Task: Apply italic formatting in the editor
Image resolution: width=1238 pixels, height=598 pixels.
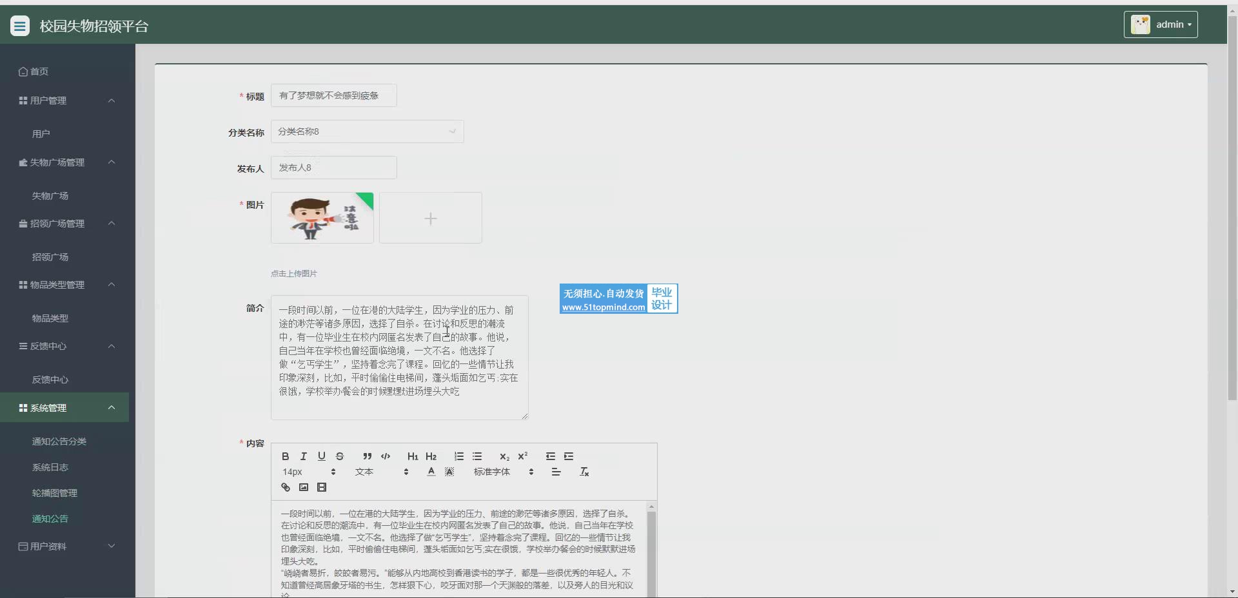Action: (303, 456)
